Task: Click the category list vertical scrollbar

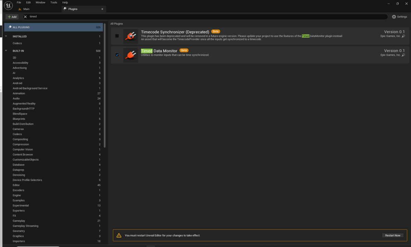Action: point(104,86)
